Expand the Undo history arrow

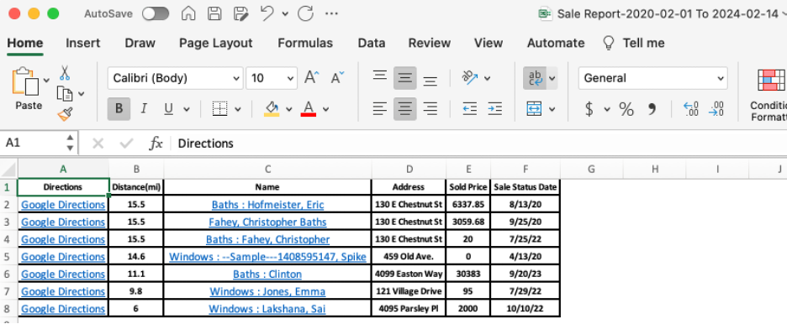pyautogui.click(x=285, y=14)
